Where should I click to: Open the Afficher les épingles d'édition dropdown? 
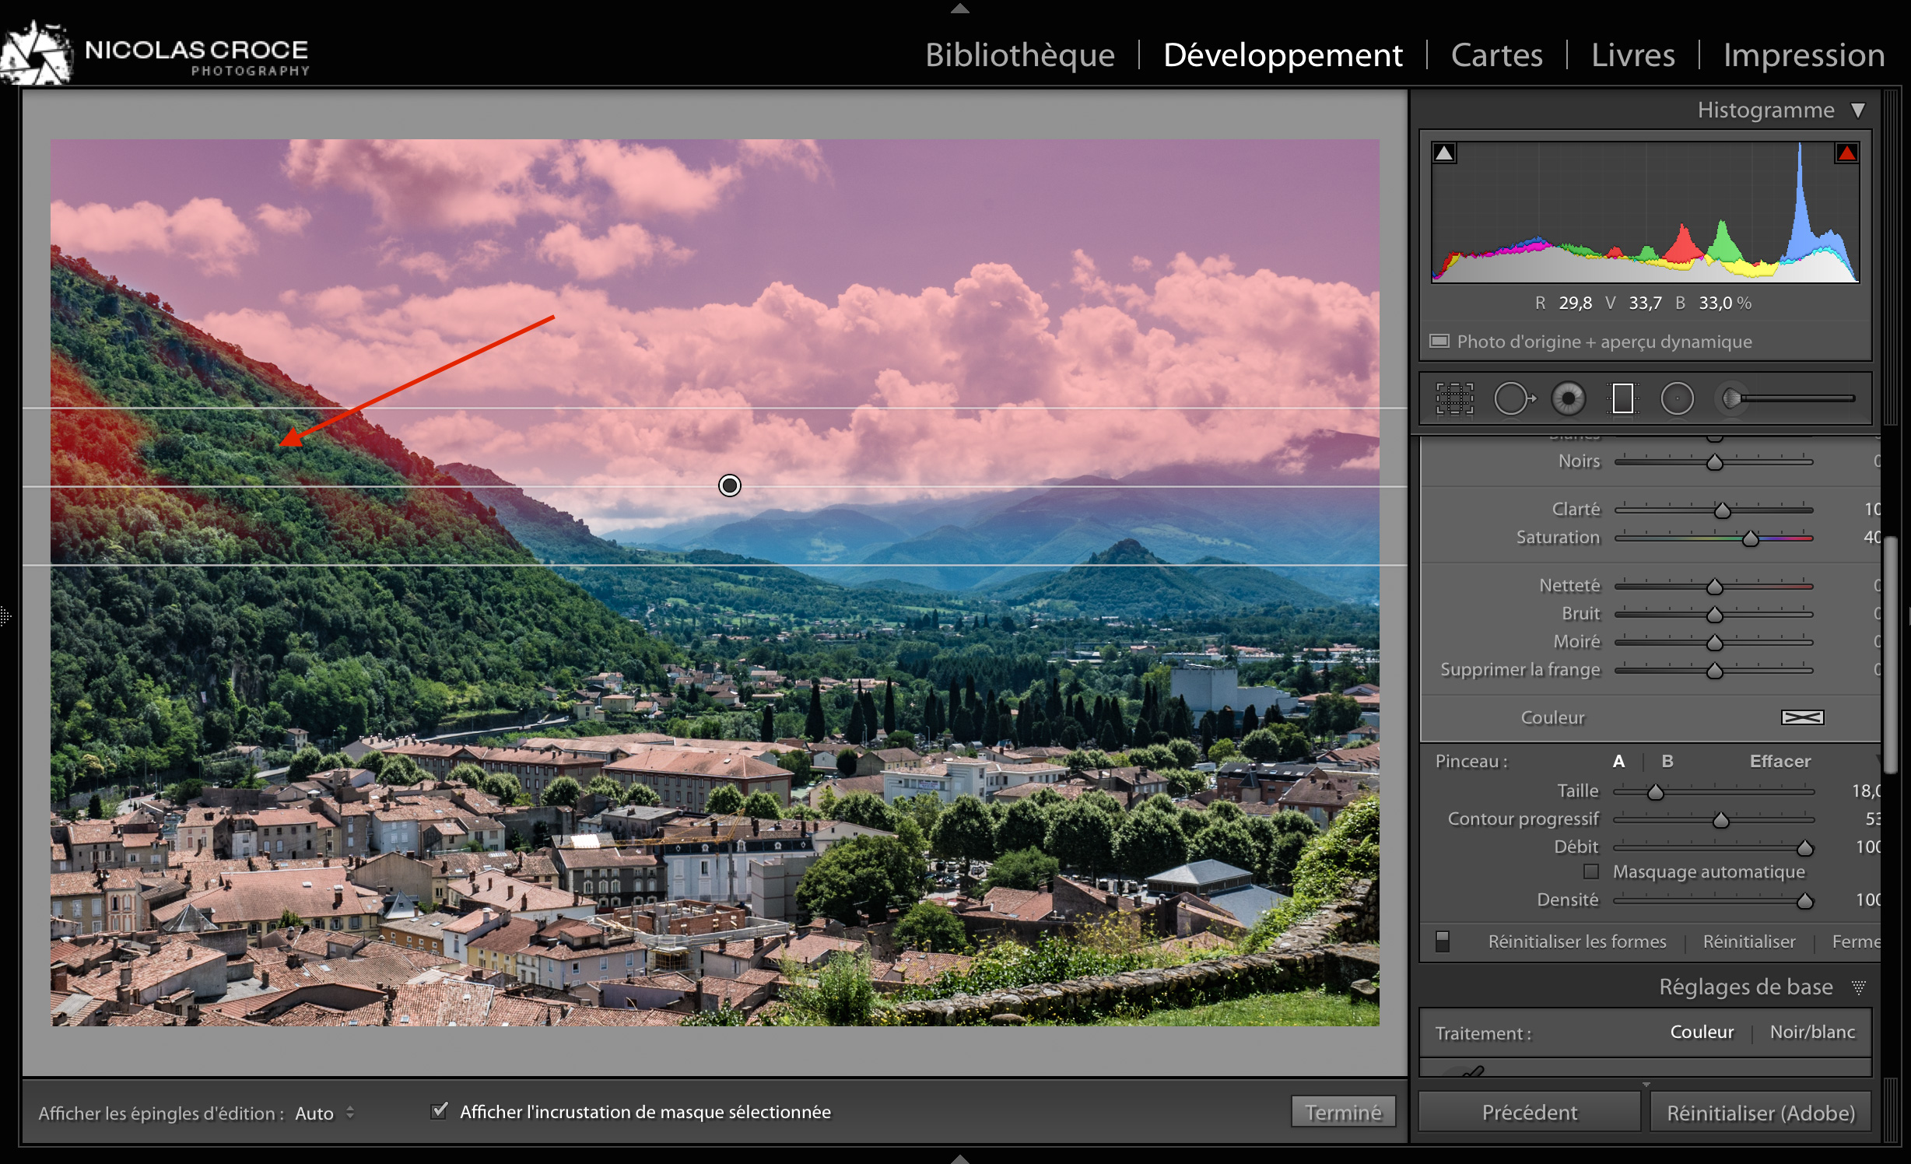click(327, 1113)
